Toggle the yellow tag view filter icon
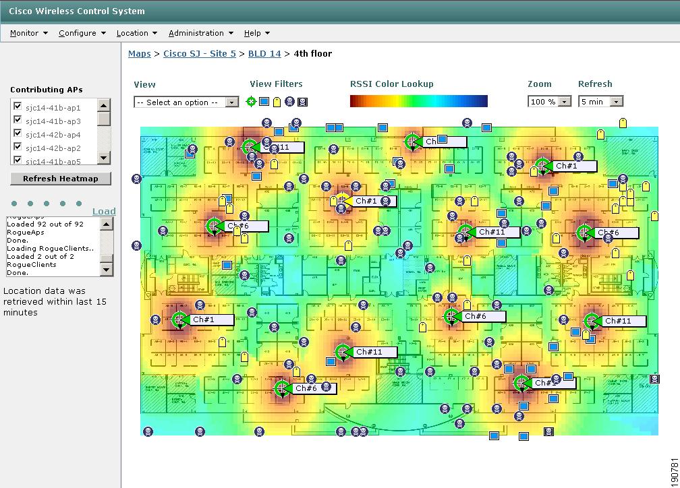This screenshot has height=488, width=680. point(277,102)
